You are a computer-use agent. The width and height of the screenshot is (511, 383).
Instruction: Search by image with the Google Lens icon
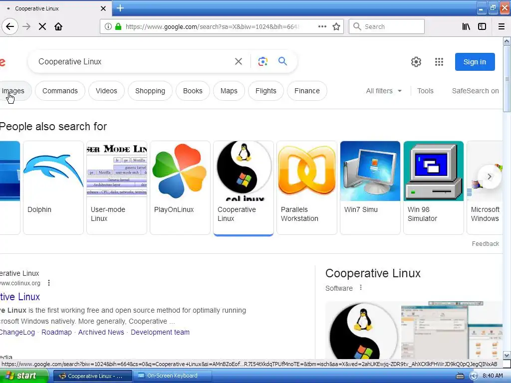click(262, 61)
